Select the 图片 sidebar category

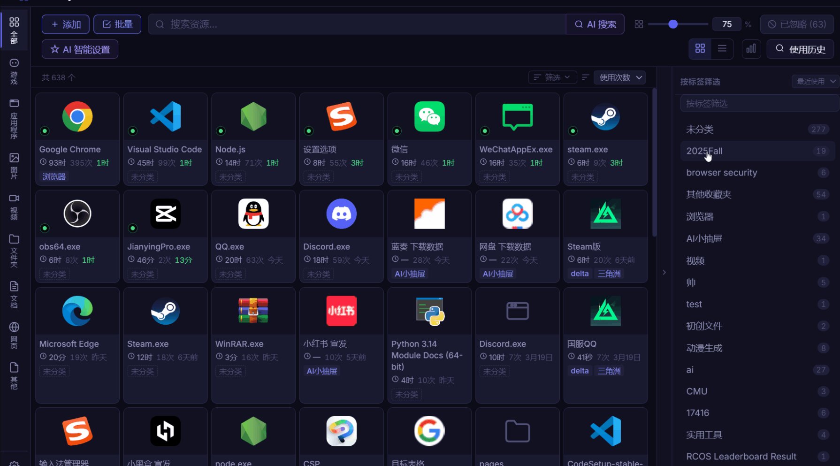[x=14, y=166]
